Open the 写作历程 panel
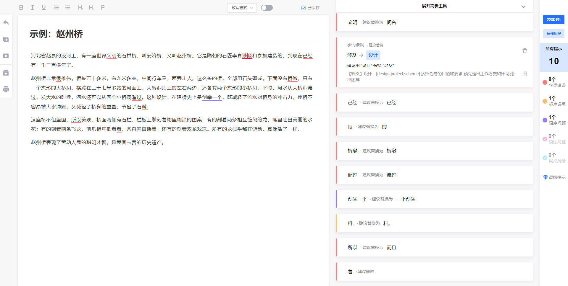 tap(554, 33)
